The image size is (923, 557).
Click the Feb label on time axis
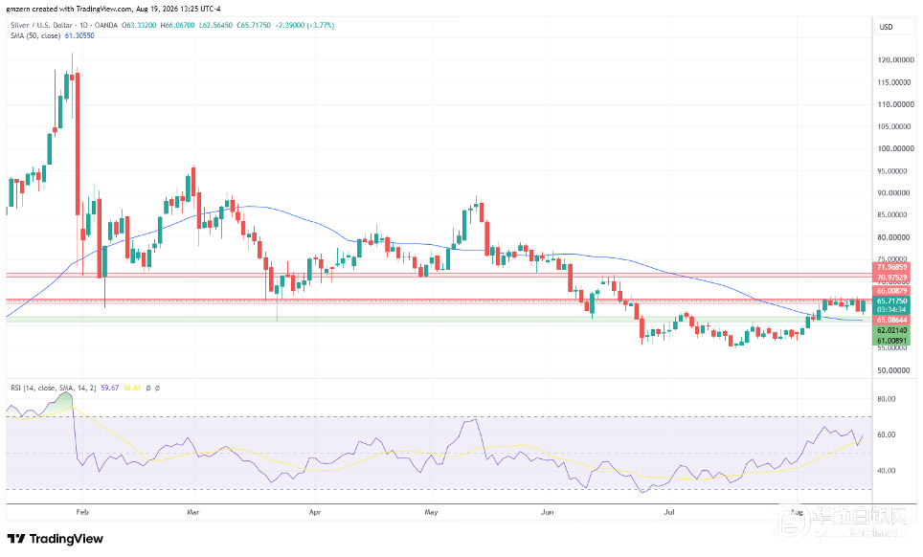(x=82, y=512)
